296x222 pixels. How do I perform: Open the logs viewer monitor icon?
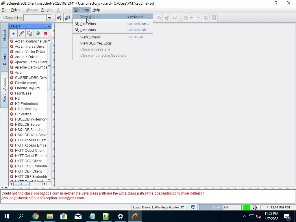point(193,207)
